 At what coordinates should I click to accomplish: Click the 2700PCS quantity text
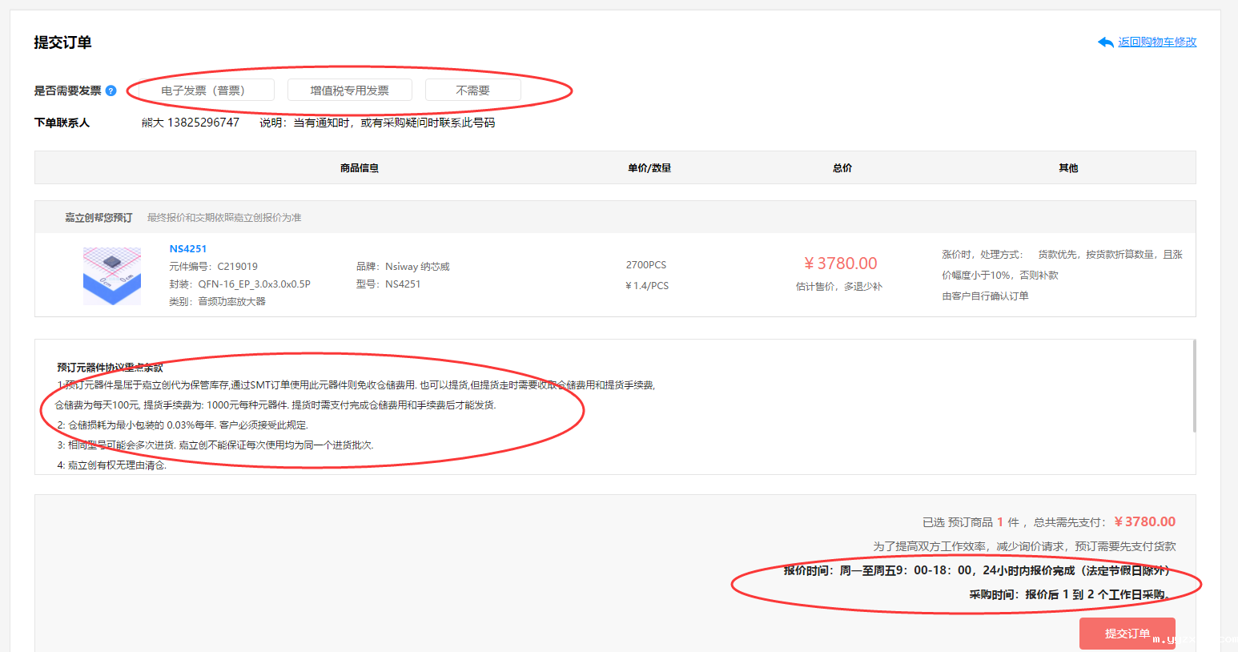[x=645, y=265]
